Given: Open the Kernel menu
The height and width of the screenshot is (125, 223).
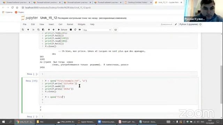Looking at the screenshot, I should pos(70,24).
